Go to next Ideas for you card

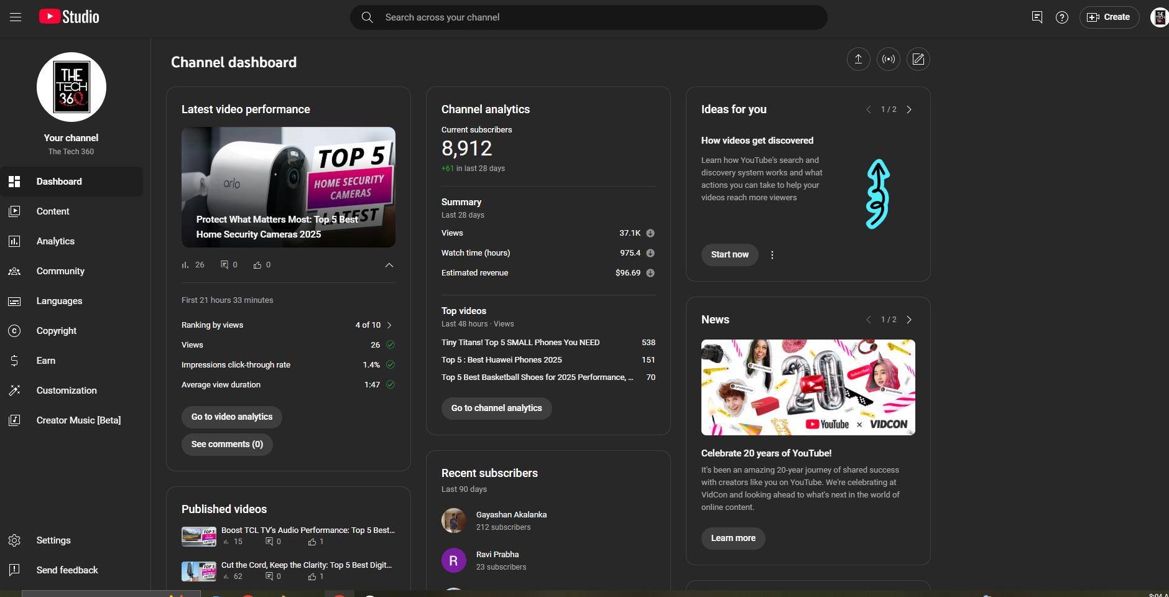point(909,109)
